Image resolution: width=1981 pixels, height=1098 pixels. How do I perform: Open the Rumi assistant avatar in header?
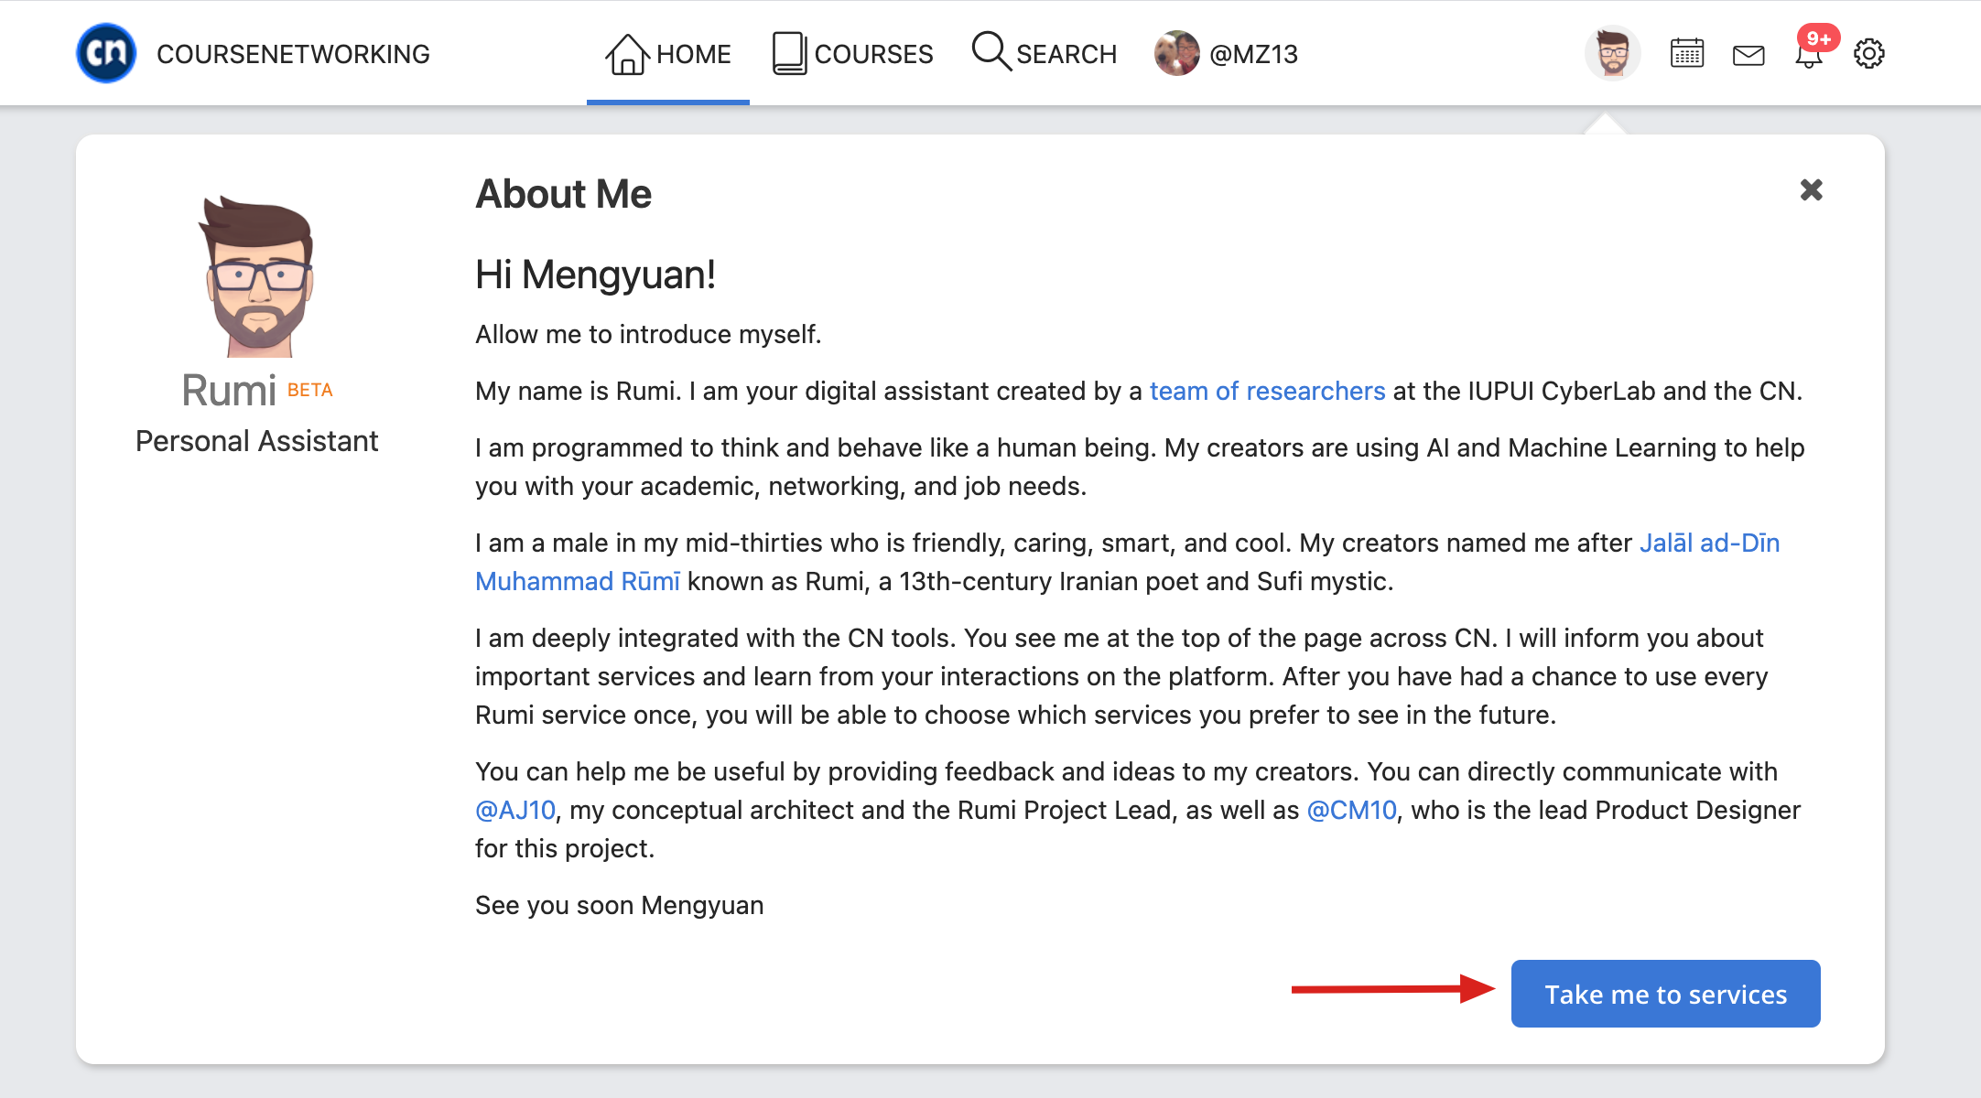click(x=1613, y=53)
